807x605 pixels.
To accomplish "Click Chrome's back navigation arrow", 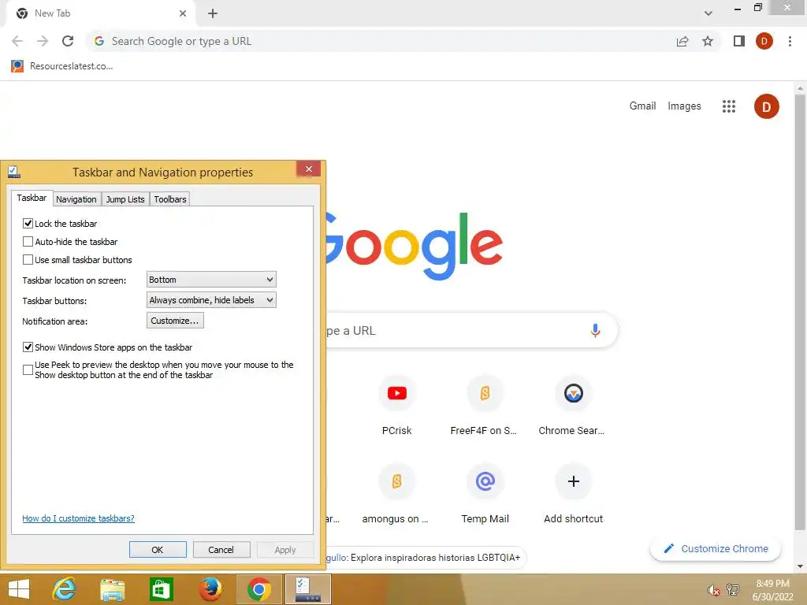I will pyautogui.click(x=17, y=41).
